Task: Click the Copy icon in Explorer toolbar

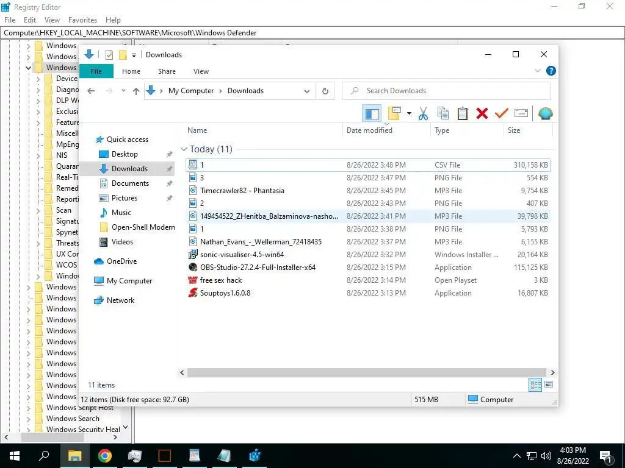Action: point(443,114)
